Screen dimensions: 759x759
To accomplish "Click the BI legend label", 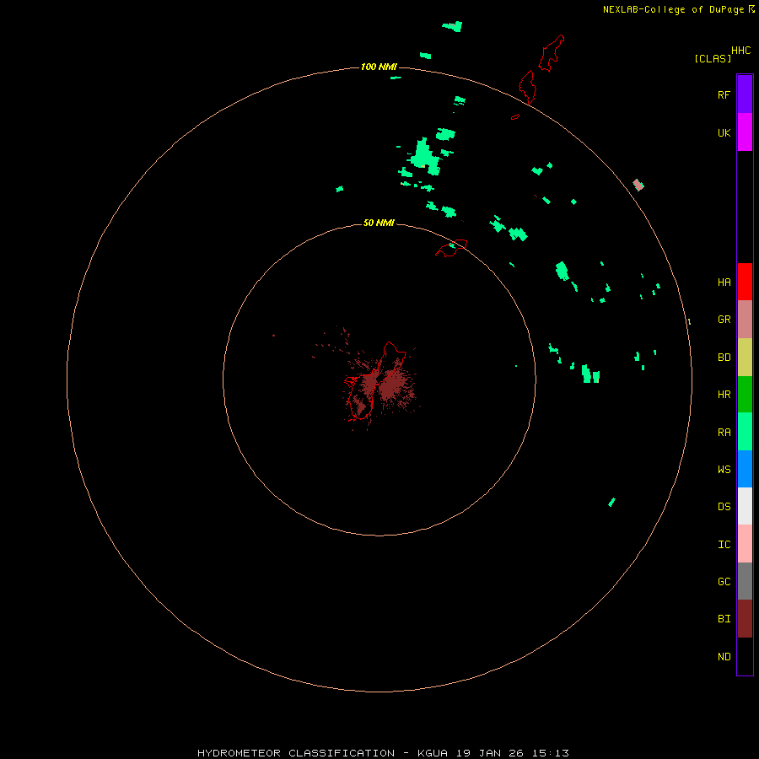I will [724, 619].
